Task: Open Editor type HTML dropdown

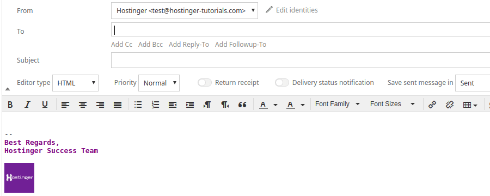Action: [x=75, y=83]
